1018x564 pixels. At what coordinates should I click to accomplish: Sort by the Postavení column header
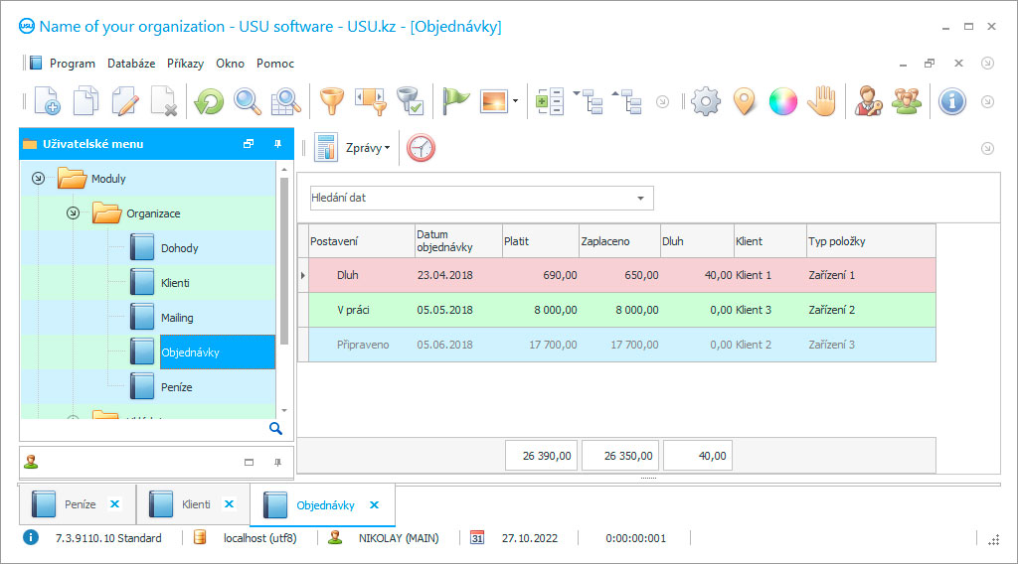[x=362, y=241]
